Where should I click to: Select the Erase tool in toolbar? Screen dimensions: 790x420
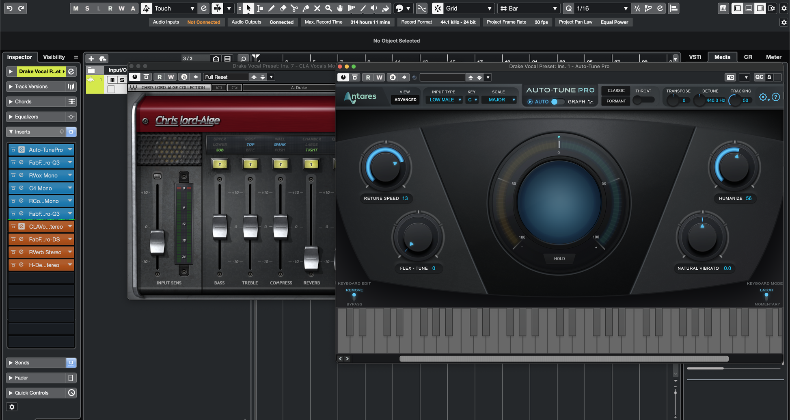(x=283, y=9)
